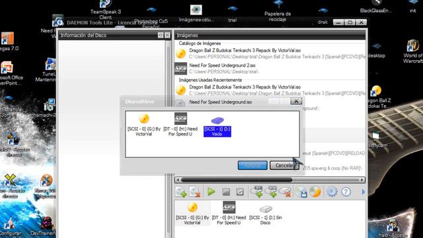Image resolution: width=423 pixels, height=238 pixels.
Task: Click the right arrow of the horizontal scrollbar
Action: pyautogui.click(x=362, y=180)
